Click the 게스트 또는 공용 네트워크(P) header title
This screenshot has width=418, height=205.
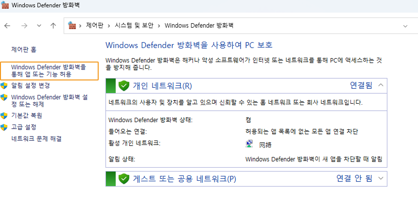coord(185,179)
